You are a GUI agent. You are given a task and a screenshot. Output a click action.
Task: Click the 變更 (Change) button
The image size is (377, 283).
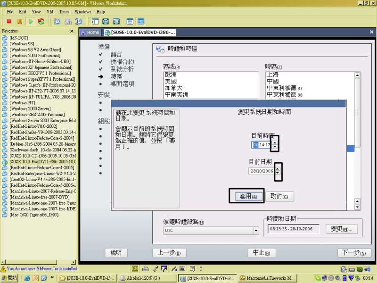click(341, 229)
